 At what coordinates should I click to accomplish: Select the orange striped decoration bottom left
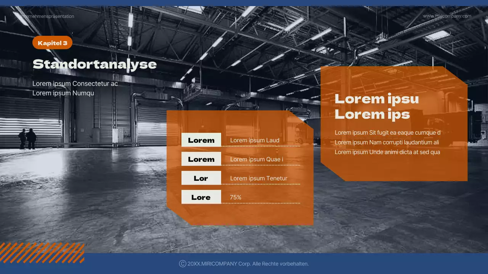tap(42, 253)
